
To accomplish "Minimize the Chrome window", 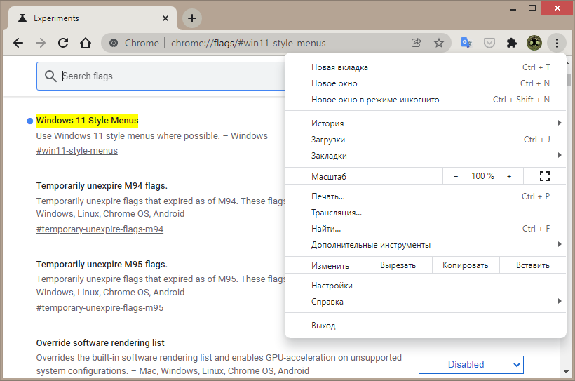I will point(513,8).
